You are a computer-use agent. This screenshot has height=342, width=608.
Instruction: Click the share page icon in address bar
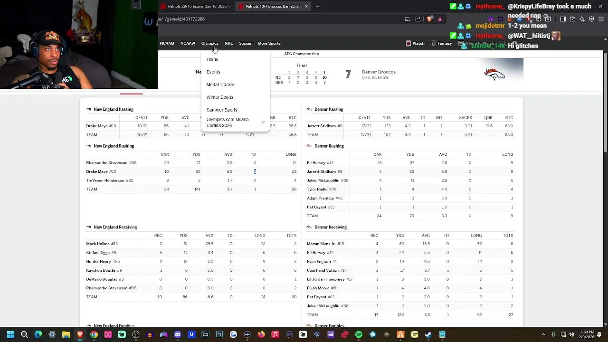click(418, 19)
